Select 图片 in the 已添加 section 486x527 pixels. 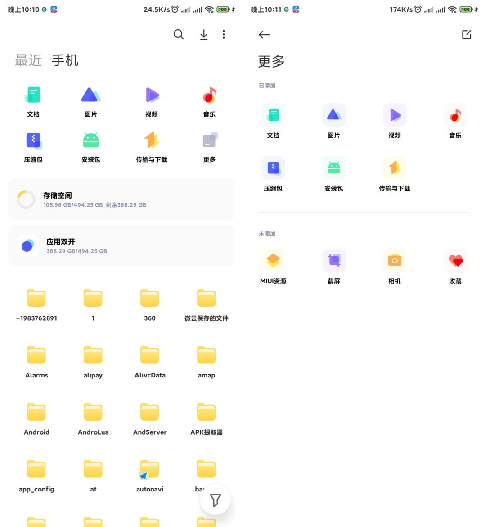[334, 121]
